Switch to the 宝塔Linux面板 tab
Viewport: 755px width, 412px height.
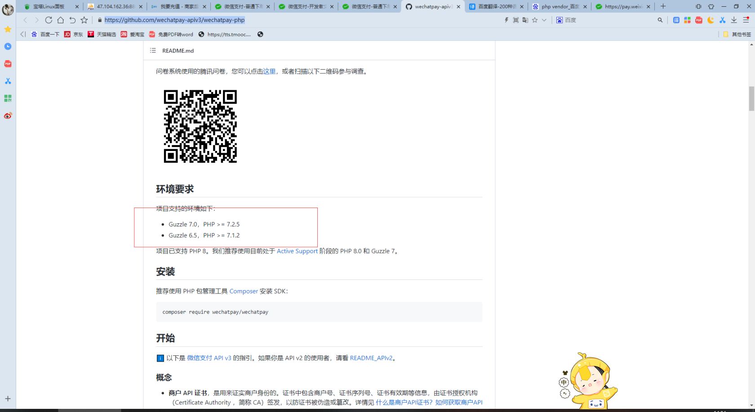tap(50, 6)
